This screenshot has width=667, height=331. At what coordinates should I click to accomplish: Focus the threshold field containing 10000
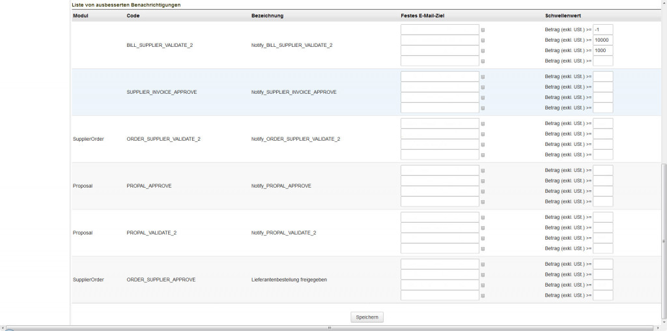point(603,40)
